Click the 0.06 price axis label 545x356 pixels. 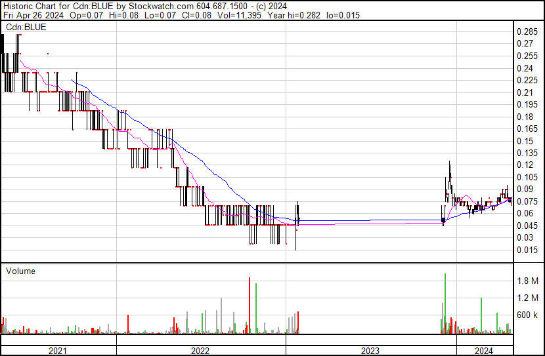point(525,213)
